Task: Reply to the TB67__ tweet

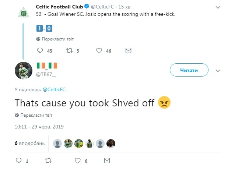Action: (x=20, y=161)
